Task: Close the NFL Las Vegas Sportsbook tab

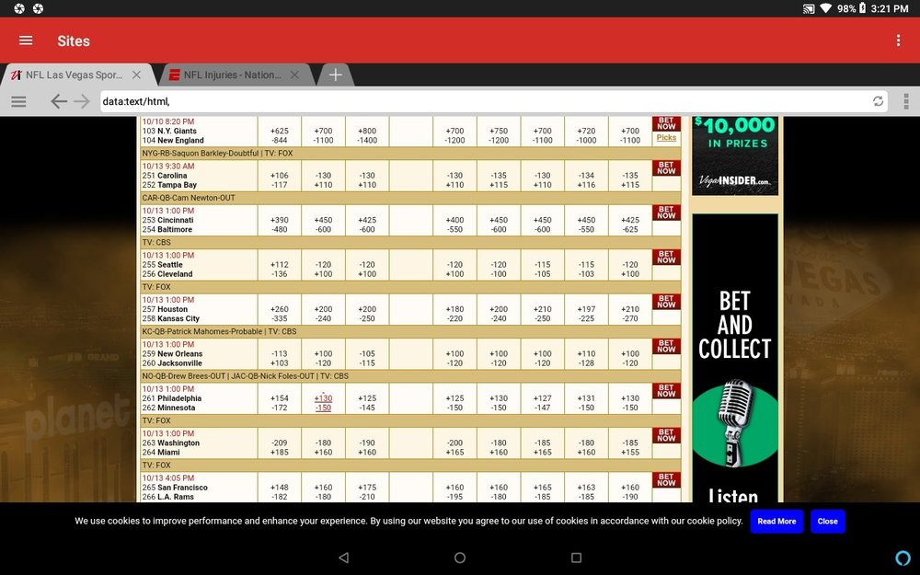Action: coord(136,75)
